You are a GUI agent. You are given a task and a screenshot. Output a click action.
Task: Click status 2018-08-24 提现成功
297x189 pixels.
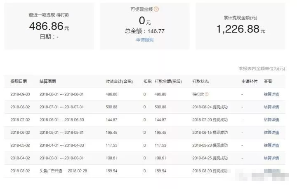(x=210, y=107)
